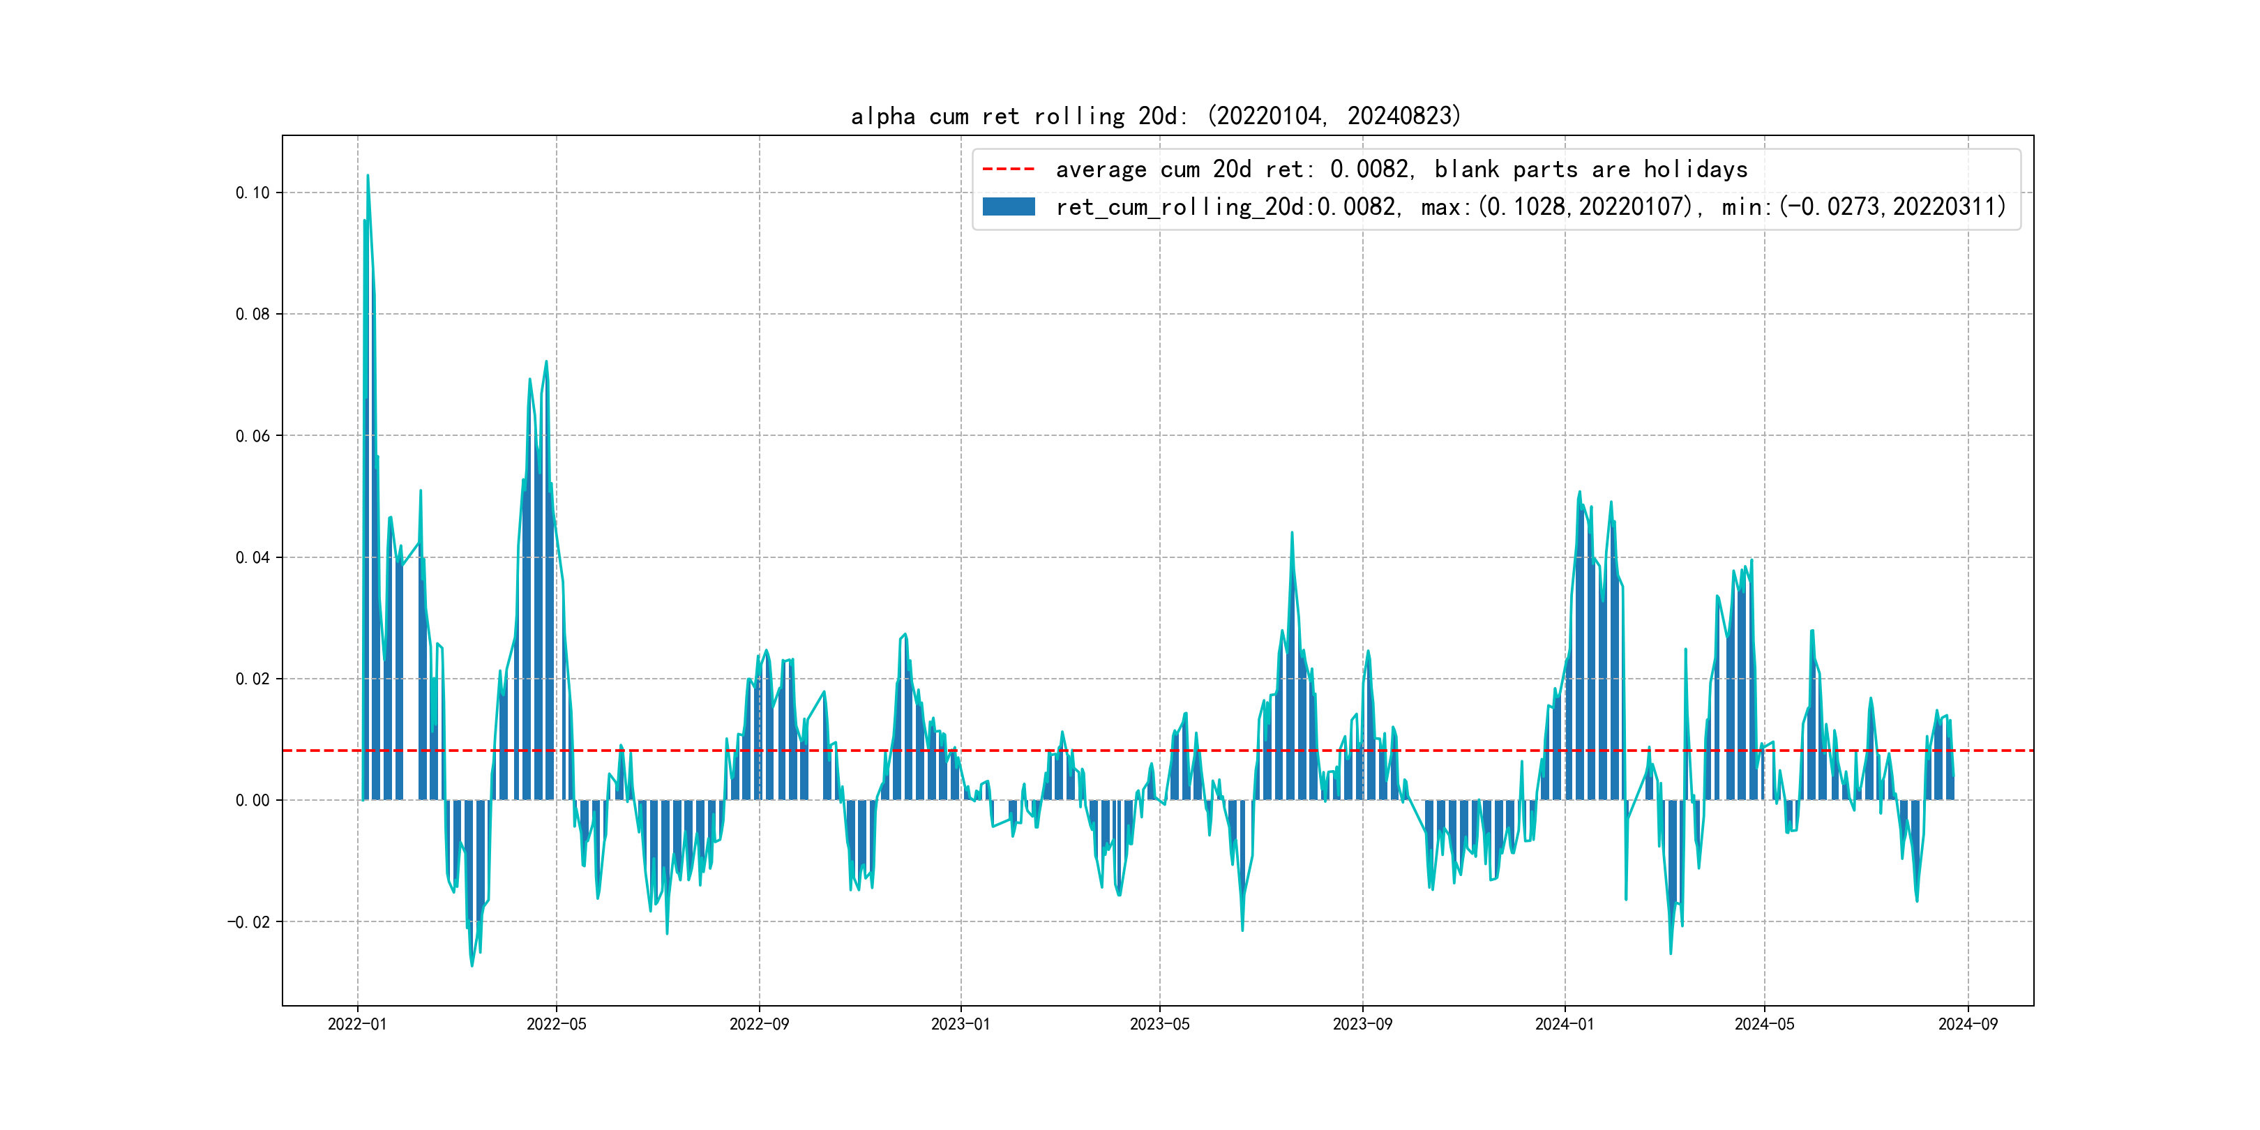Click the 2024-05 x-axis tick label
Viewport: 2260px width, 1130px height.
coord(1764,1024)
